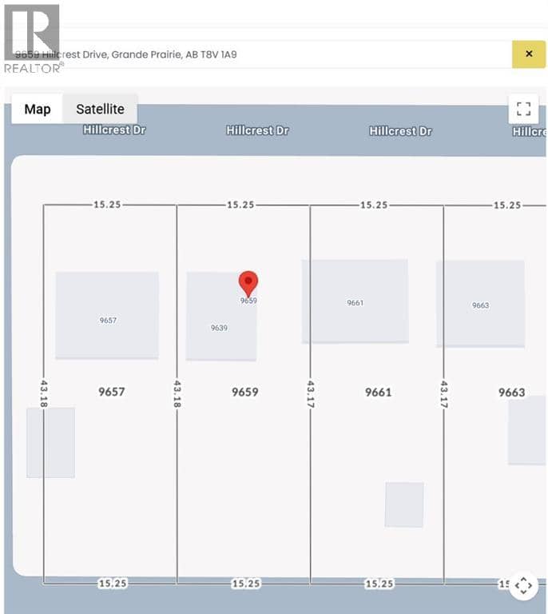Click the outbuilding on lot 9657's left edge
This screenshot has height=614, width=548.
[x=51, y=442]
